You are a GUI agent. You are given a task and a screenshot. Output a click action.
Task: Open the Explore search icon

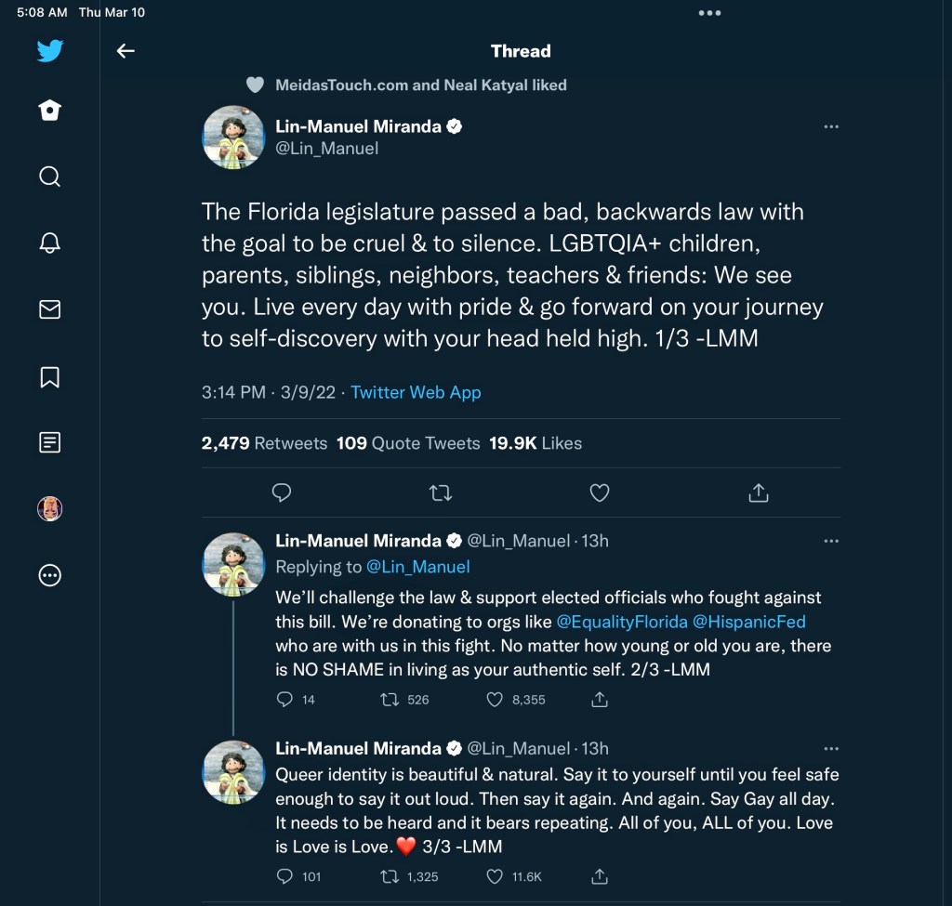[x=50, y=177]
